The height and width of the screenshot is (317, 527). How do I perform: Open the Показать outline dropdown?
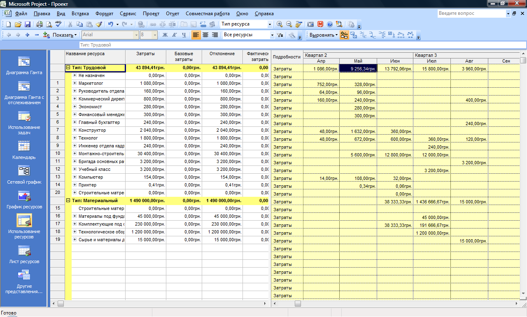pyautogui.click(x=65, y=35)
